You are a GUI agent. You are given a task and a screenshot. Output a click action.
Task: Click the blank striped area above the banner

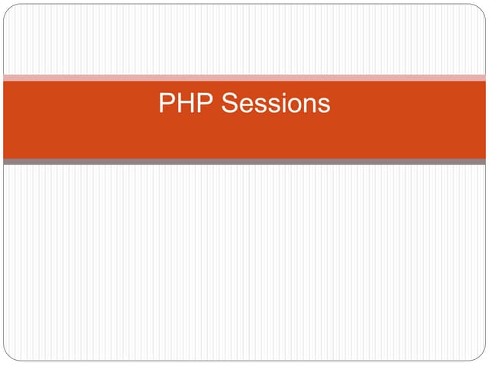(244, 40)
